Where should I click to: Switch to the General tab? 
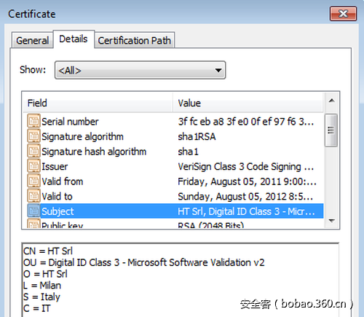[x=32, y=40]
